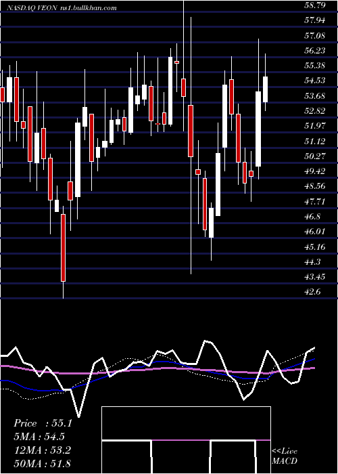Click the 48.56 price axis label

315,186
